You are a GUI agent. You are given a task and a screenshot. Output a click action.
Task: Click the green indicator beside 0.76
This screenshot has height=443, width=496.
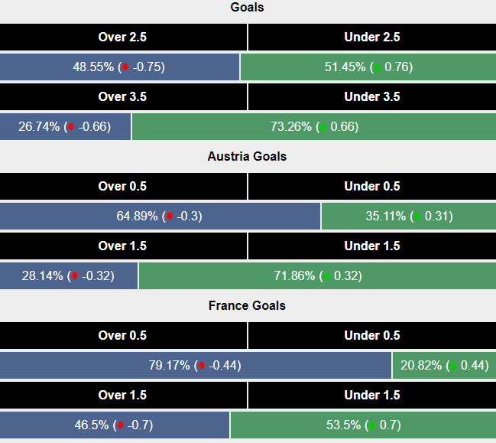[377, 67]
